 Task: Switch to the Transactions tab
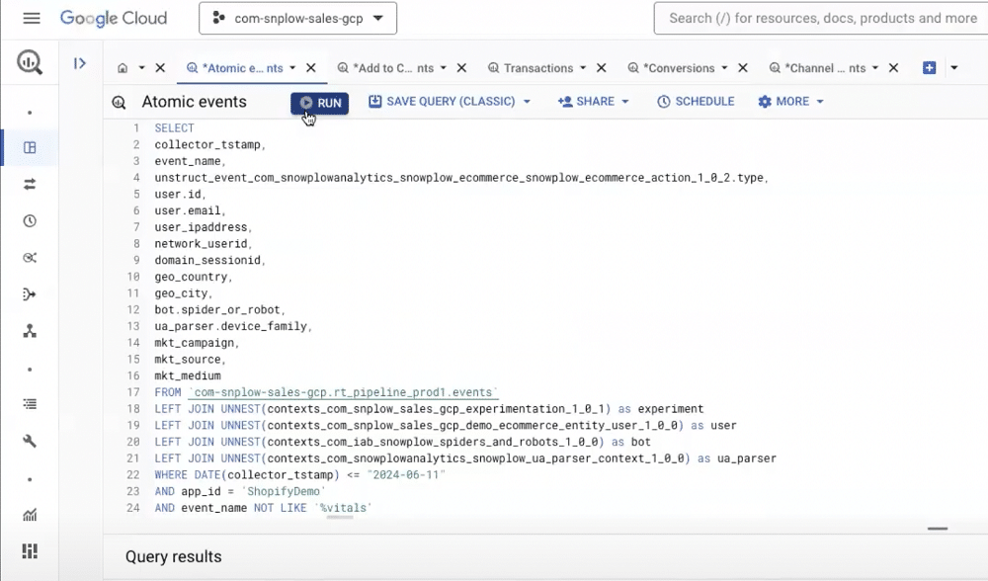(x=531, y=68)
